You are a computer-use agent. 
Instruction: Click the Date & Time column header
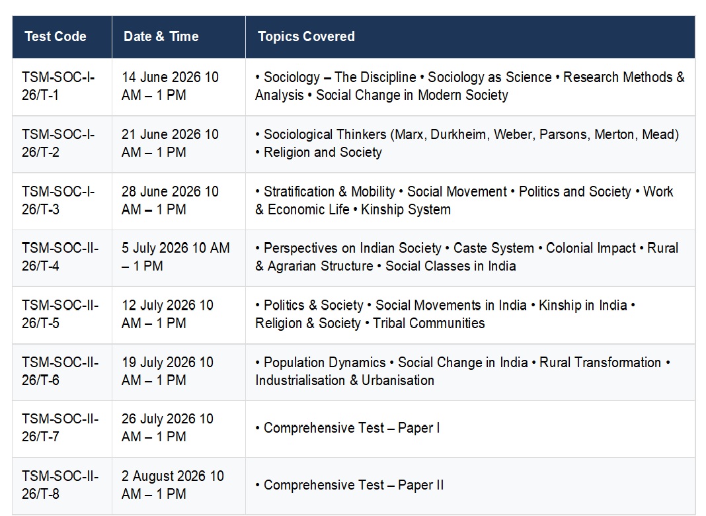[x=161, y=37]
